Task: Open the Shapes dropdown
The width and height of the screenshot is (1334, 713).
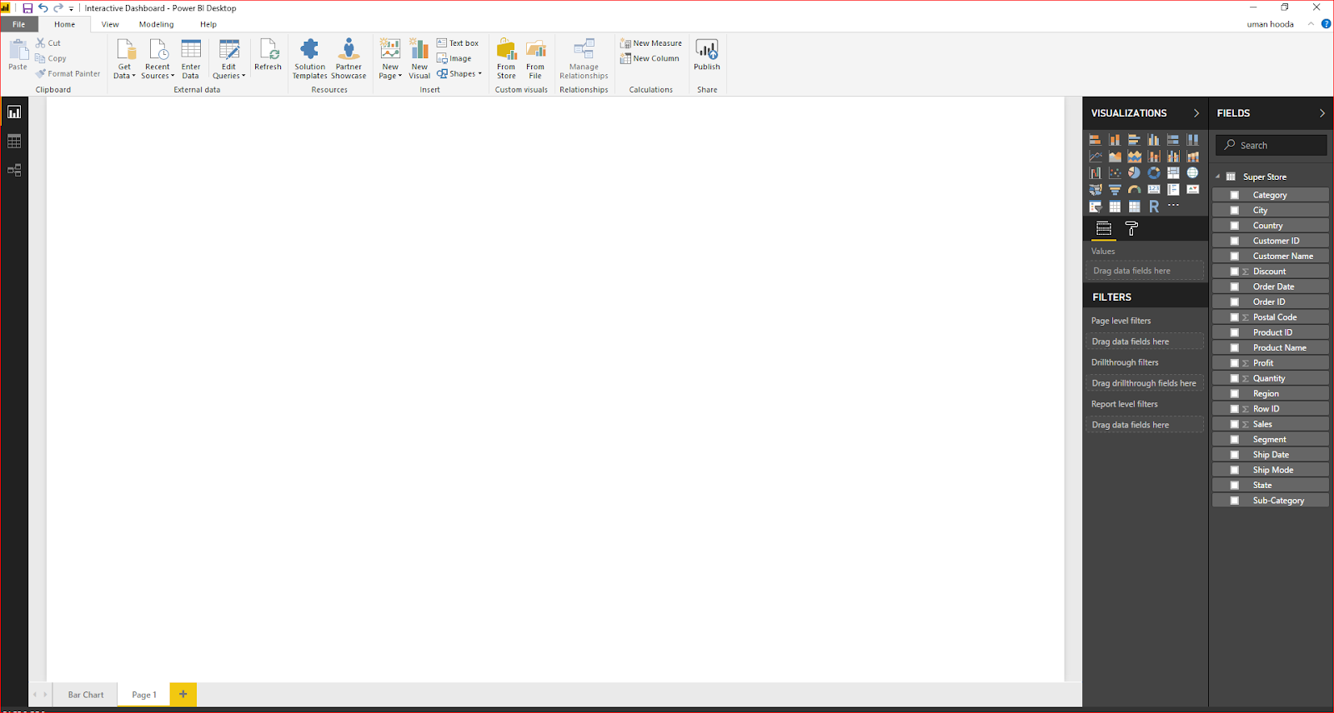Action: click(x=459, y=74)
